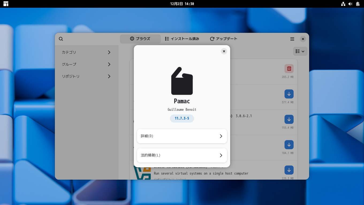Screen dimensions: 364x205
Task: Click the volume icon in top bar
Action: [x=350, y=4]
